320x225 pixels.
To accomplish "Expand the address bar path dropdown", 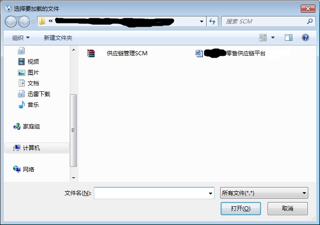I will (x=201, y=22).
